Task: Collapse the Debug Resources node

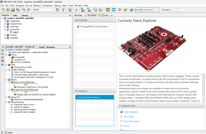Action: [6, 102]
